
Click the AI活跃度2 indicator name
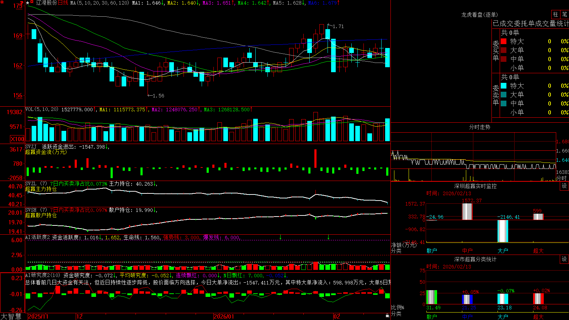pyautogui.click(x=38, y=238)
